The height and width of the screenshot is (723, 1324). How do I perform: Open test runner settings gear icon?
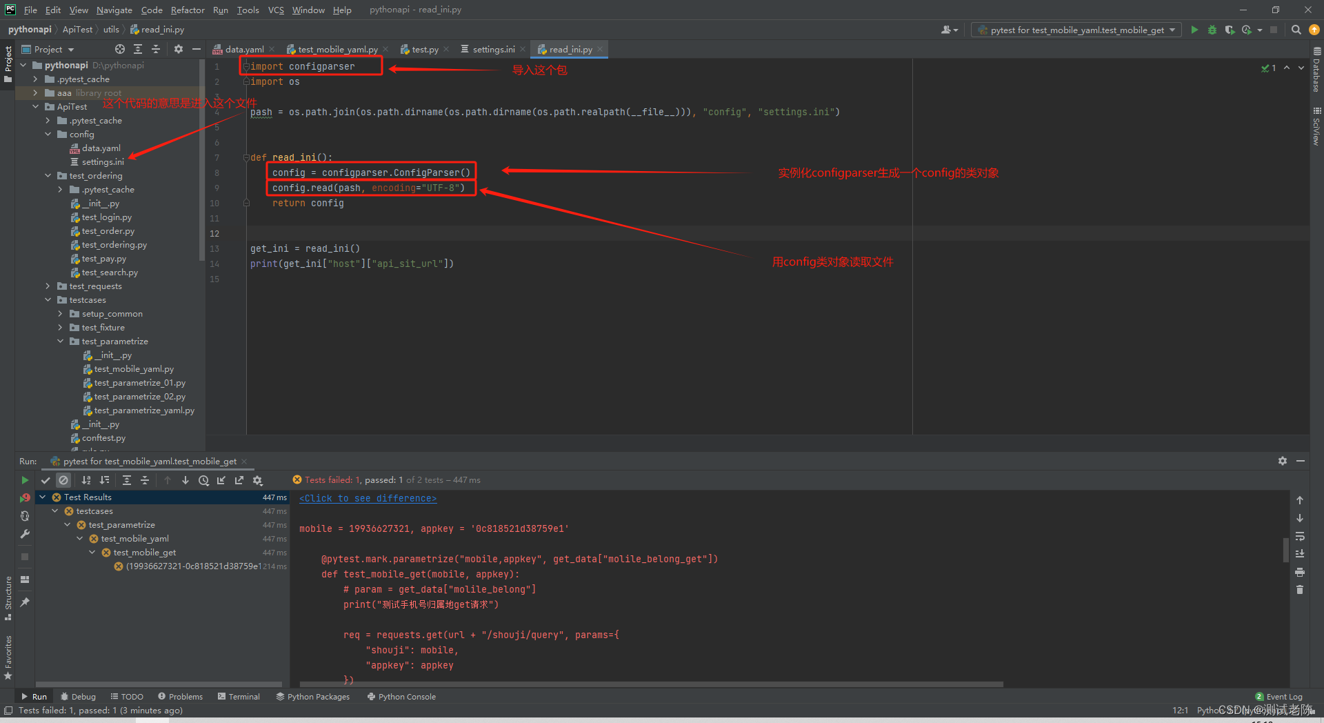pos(257,480)
